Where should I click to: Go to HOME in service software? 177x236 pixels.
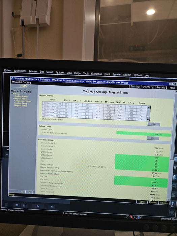pyautogui.click(x=24, y=86)
